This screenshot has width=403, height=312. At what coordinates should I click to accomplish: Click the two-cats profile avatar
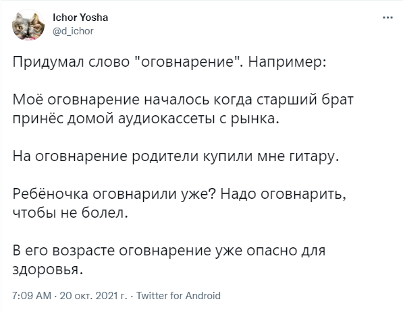[28, 25]
